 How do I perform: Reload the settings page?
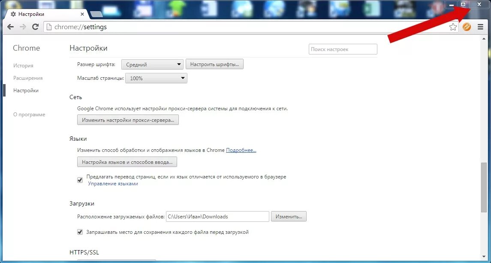pos(36,27)
